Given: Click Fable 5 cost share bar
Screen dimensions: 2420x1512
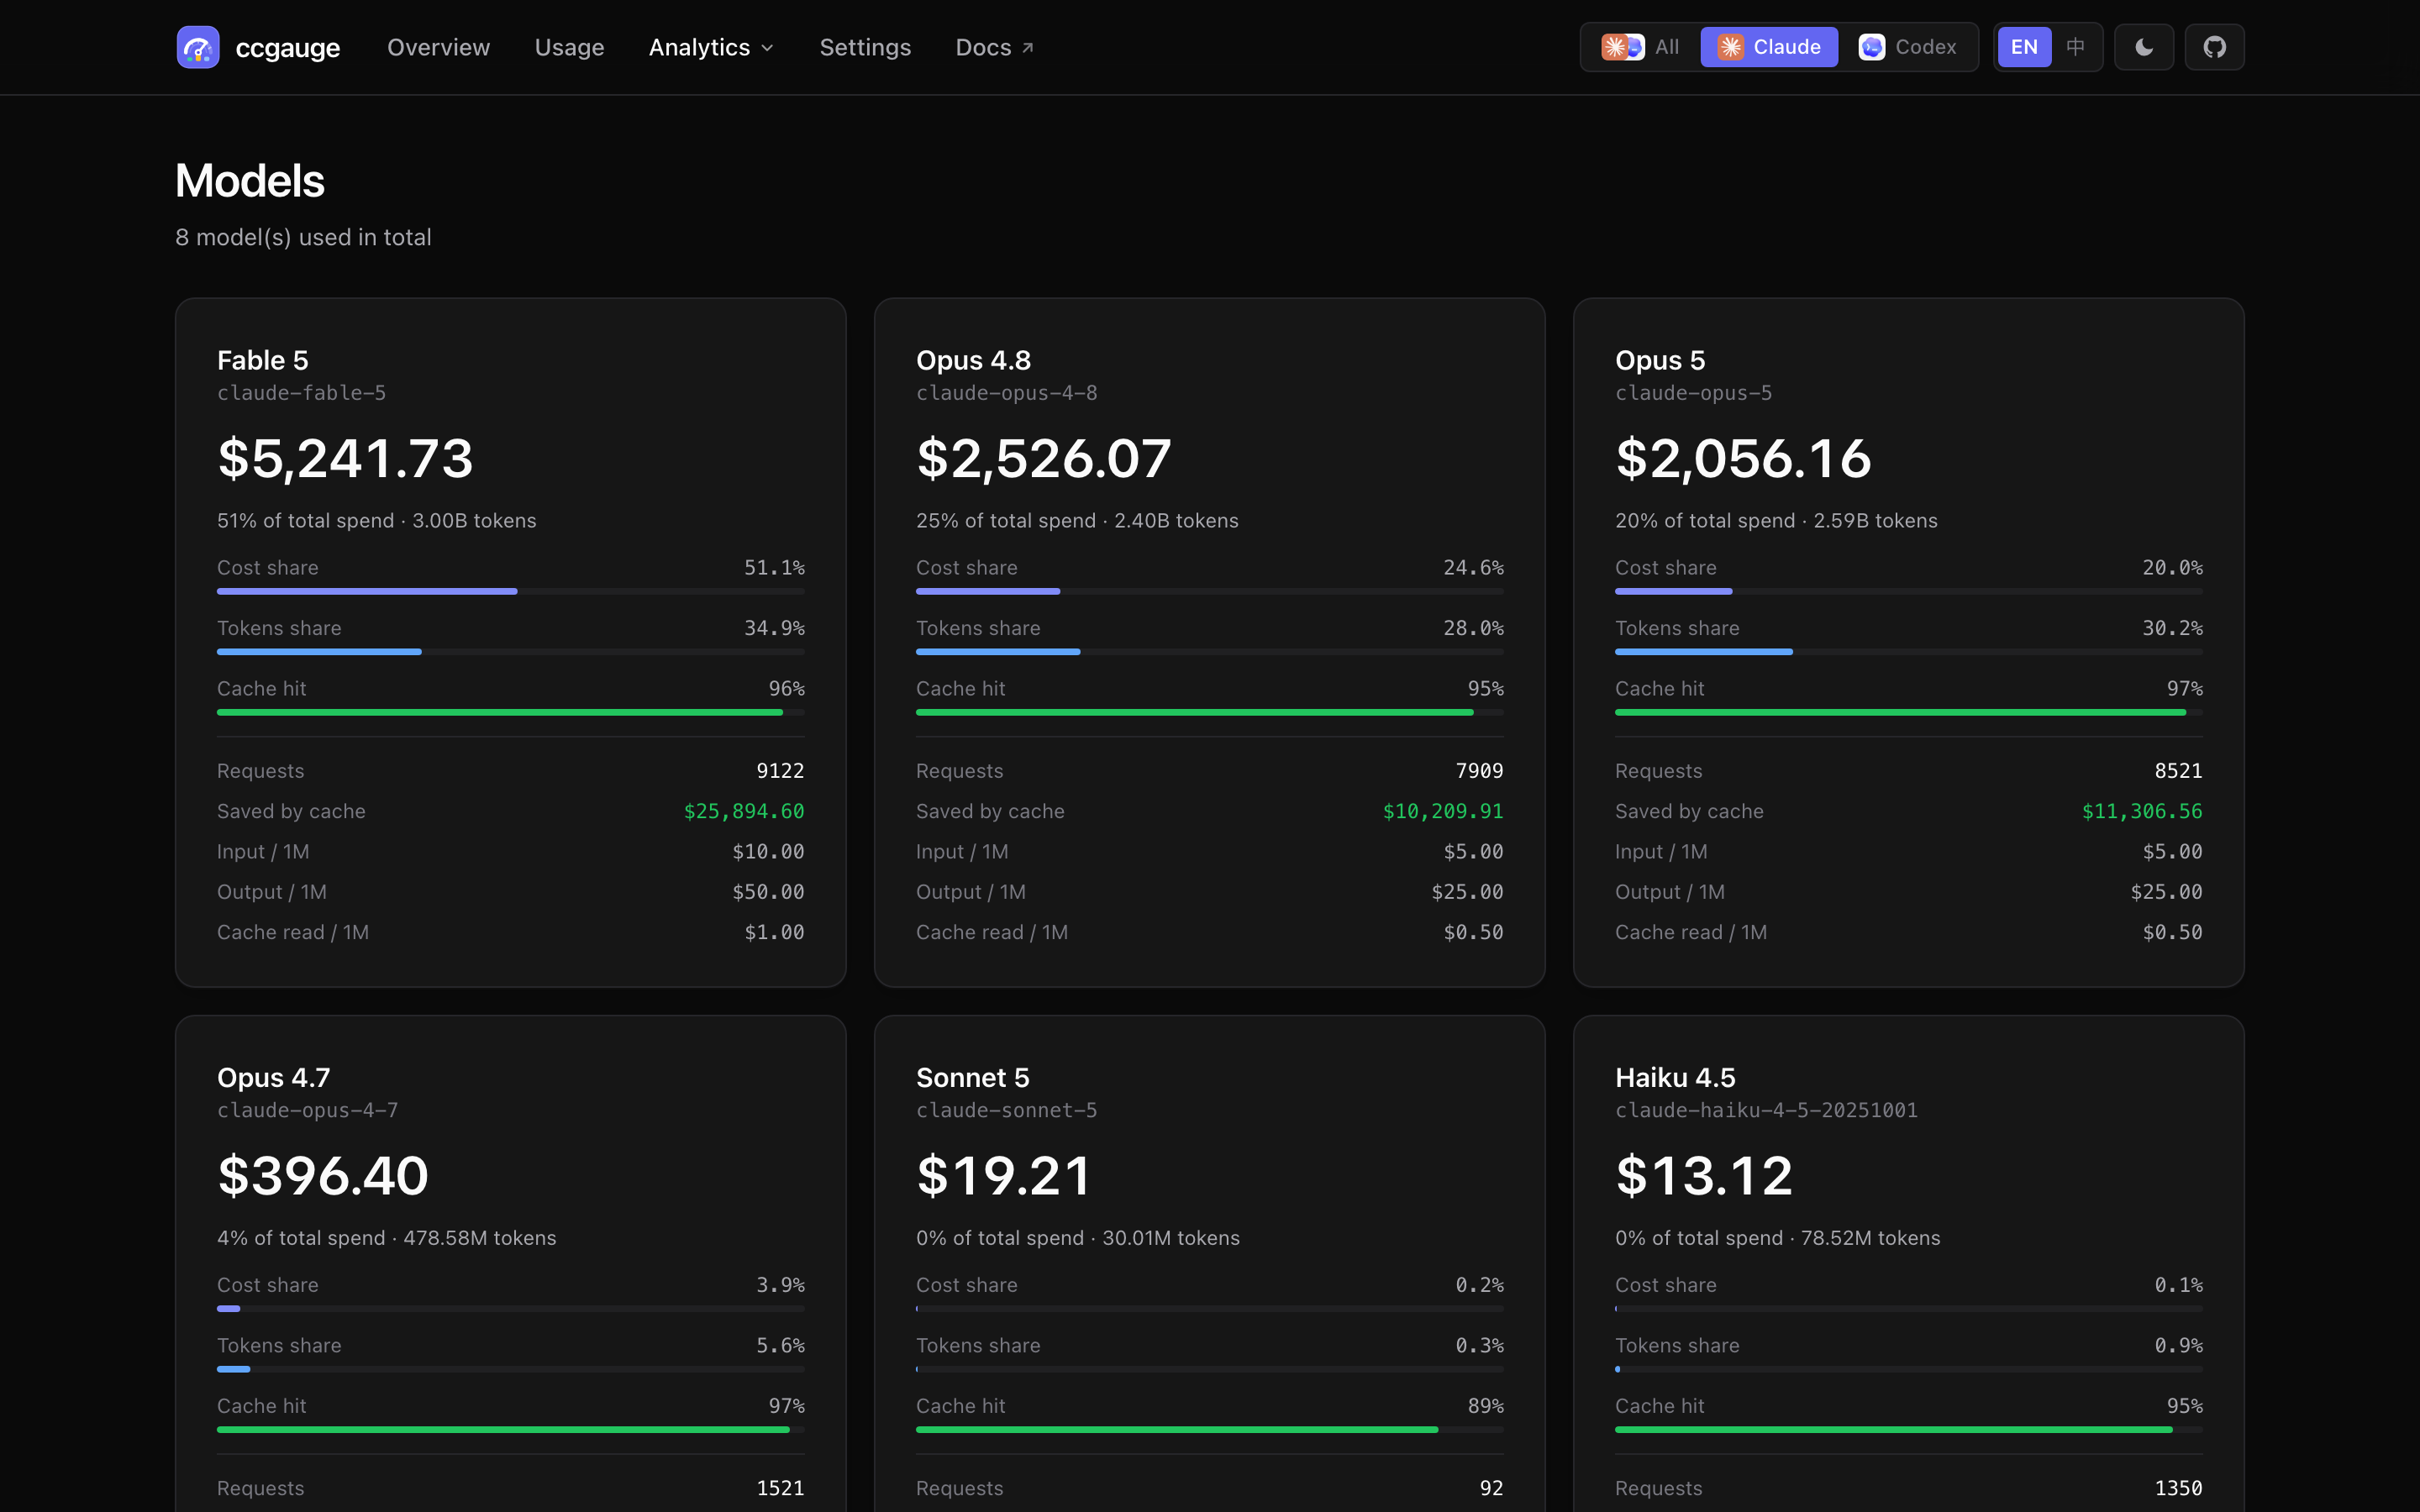Looking at the screenshot, I should pyautogui.click(x=511, y=591).
